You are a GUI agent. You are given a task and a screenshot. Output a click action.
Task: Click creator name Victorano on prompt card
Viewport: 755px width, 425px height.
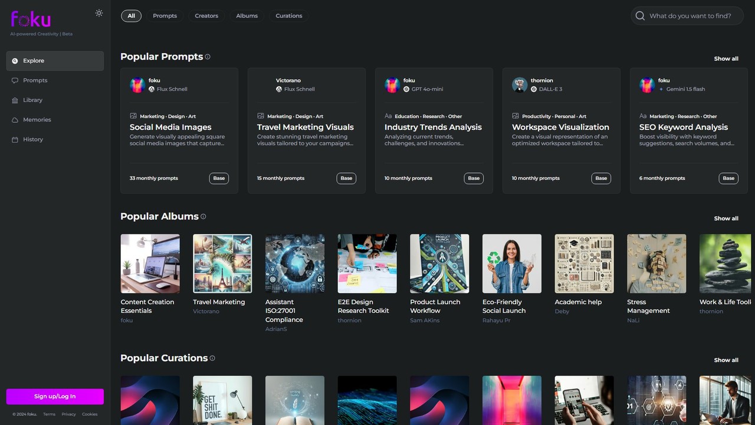coord(288,80)
